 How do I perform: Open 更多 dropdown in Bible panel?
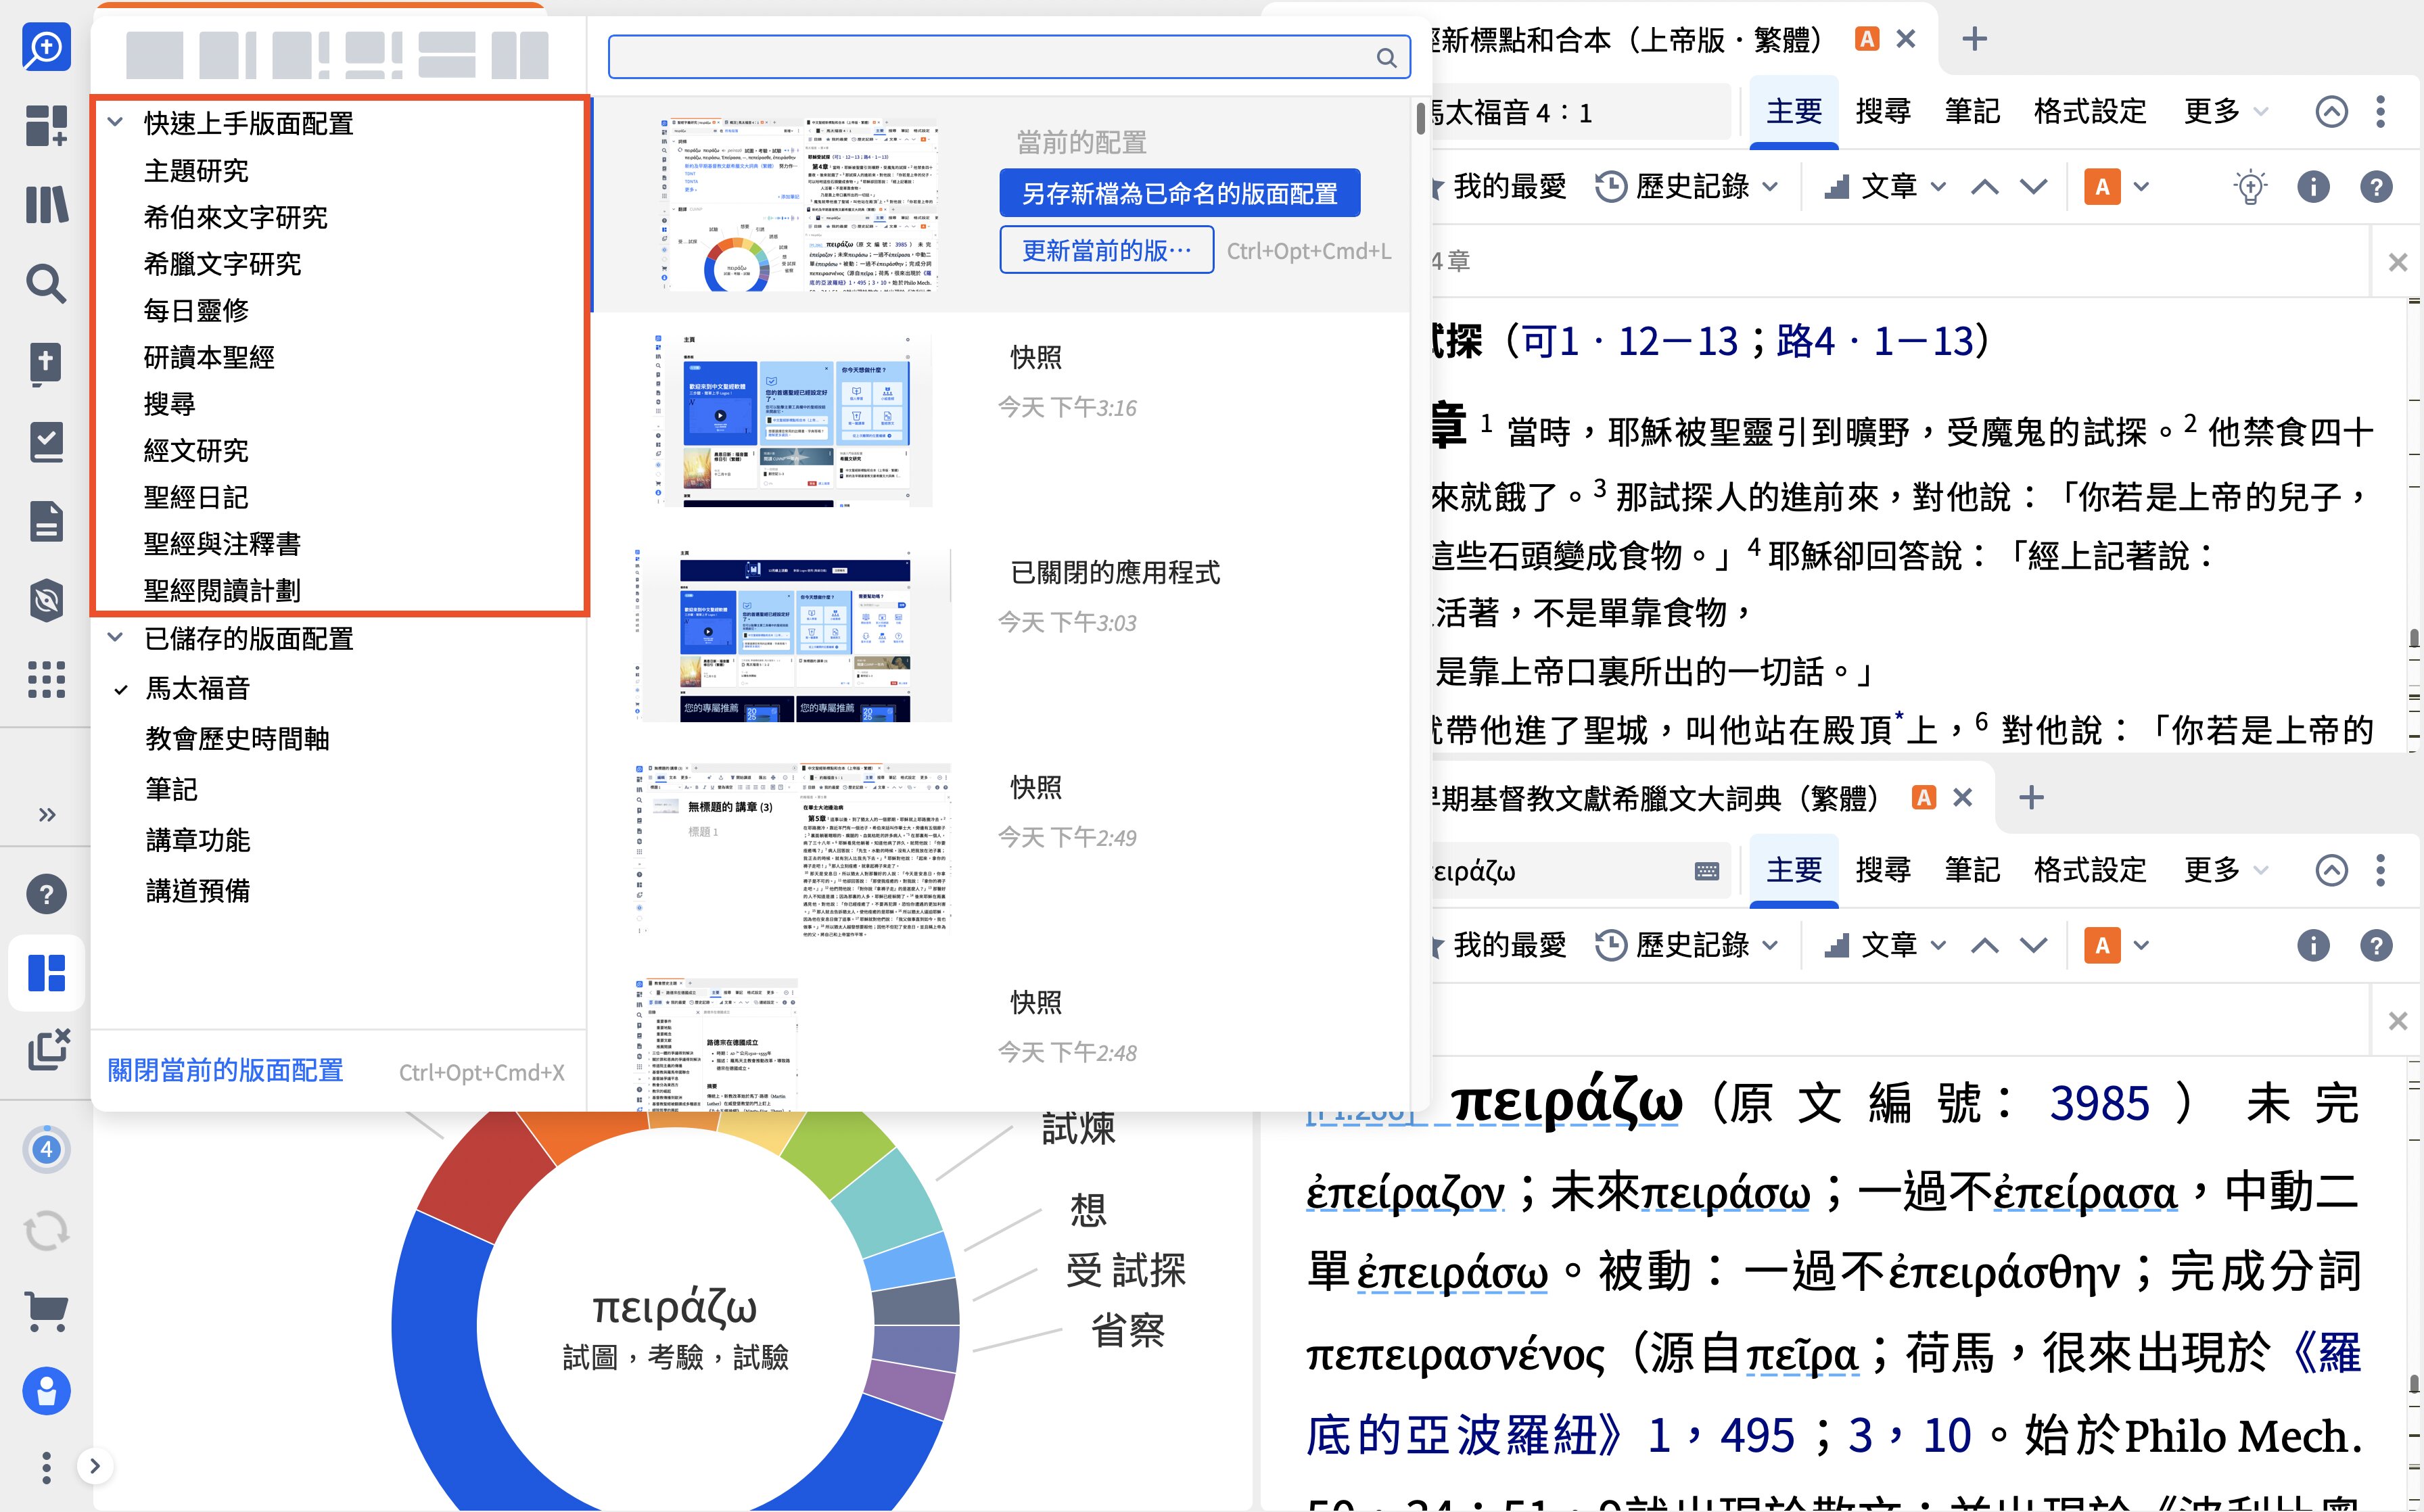[x=2225, y=111]
